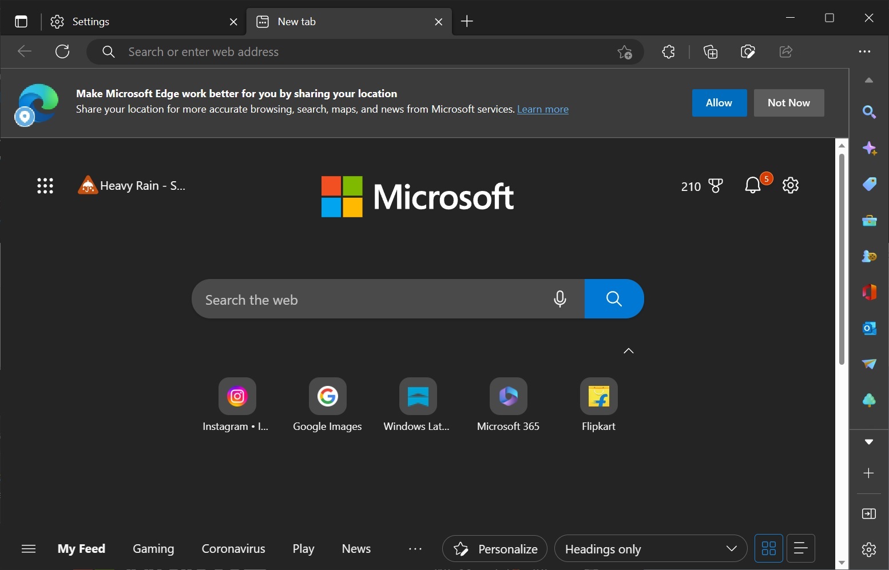889x570 pixels.
Task: Open search in the Edge sidebar
Action: click(870, 112)
